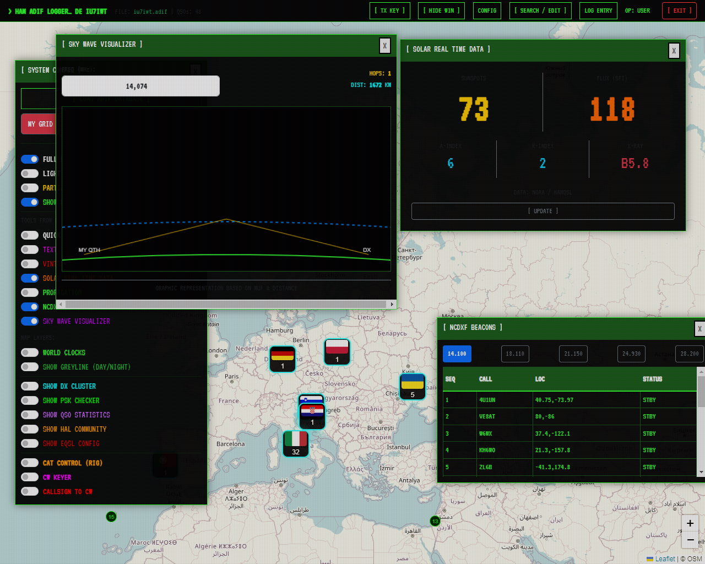Turn on CAT Control (RIG) switch
The width and height of the screenshot is (705, 564).
pos(30,463)
